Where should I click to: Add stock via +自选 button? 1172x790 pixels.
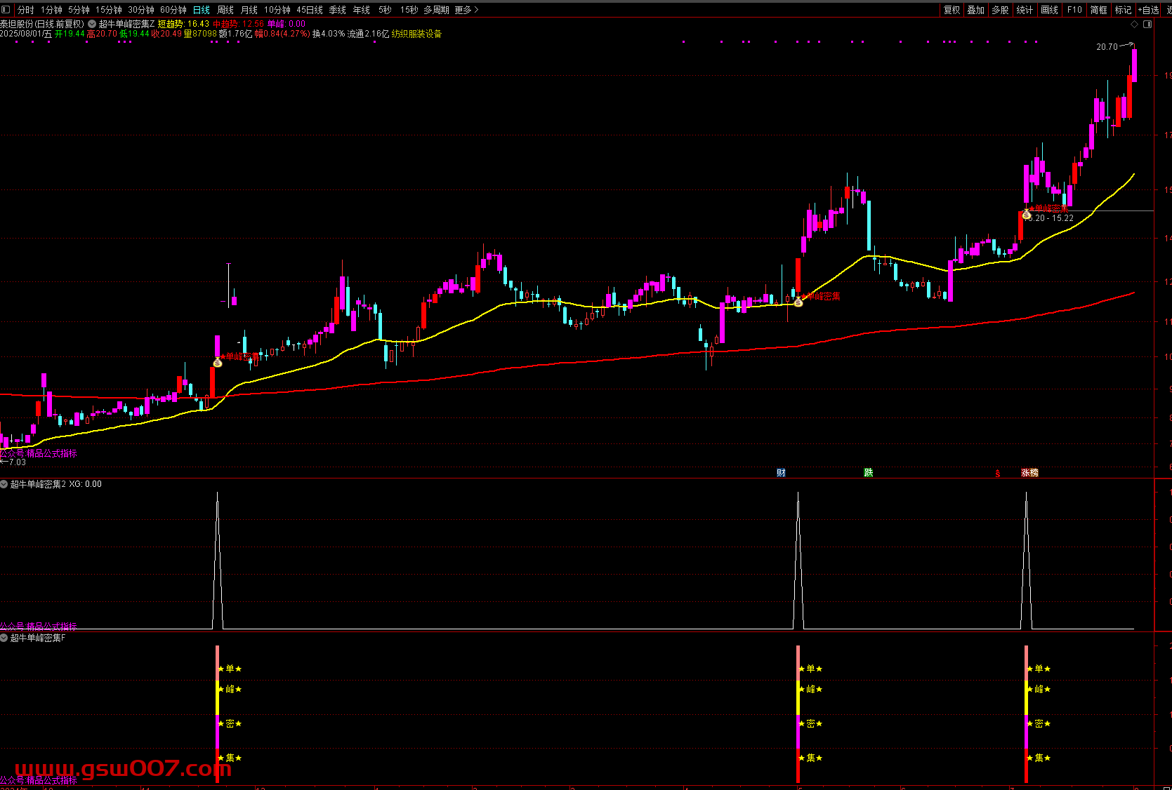[x=1149, y=10]
